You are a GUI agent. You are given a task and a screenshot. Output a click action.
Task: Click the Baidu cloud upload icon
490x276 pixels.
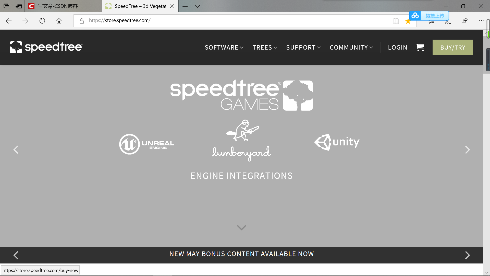[415, 16]
